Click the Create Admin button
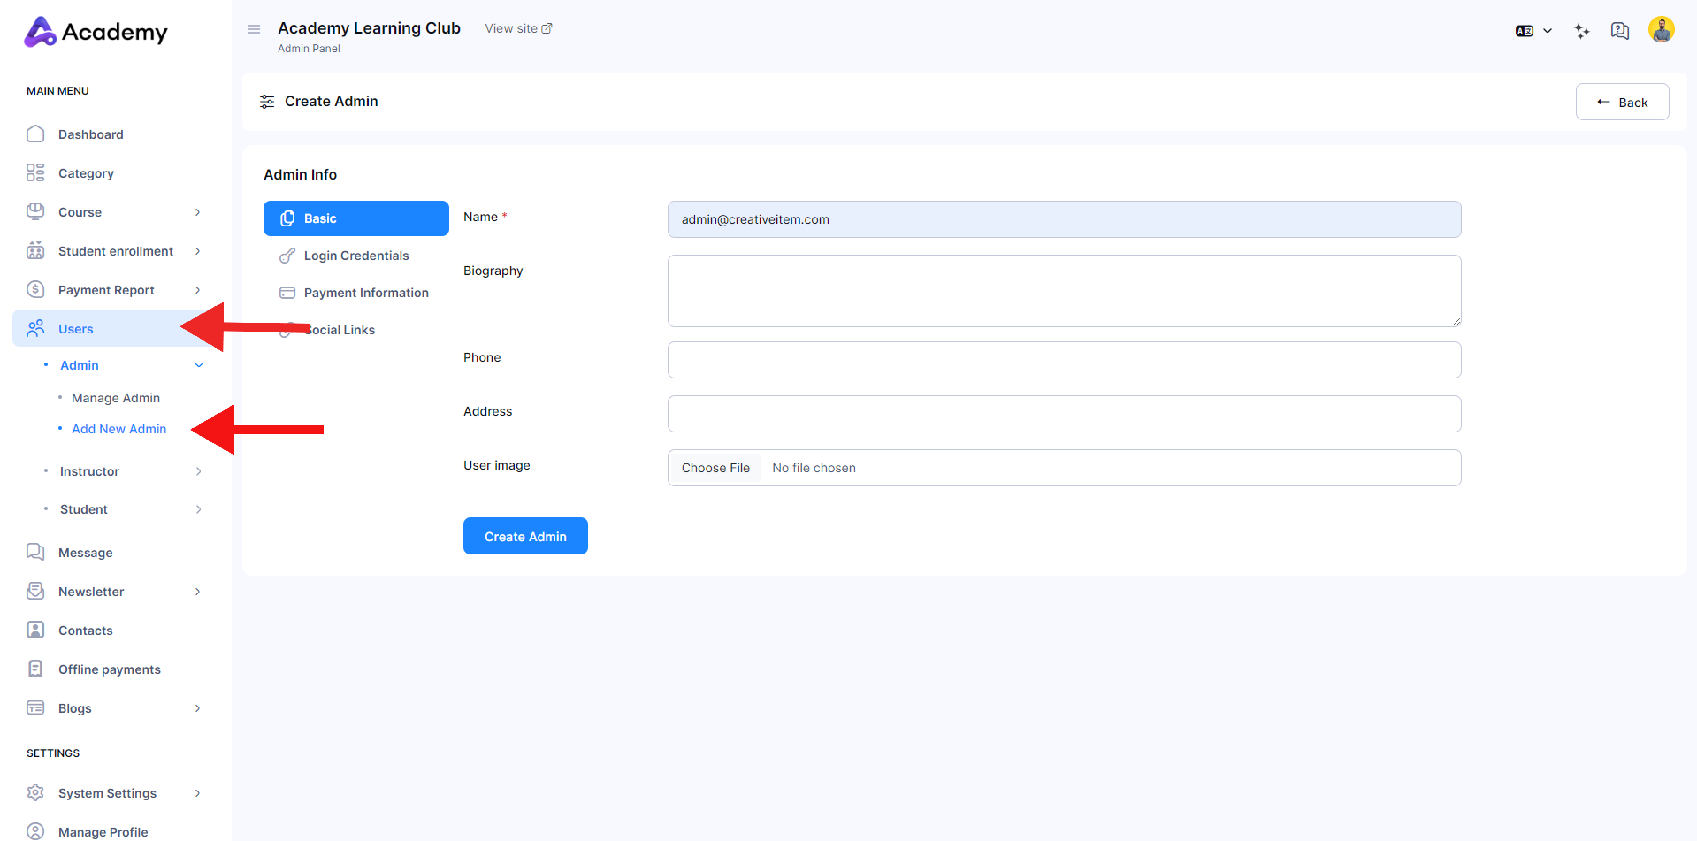Screen dimensions: 1697x841 click(525, 536)
